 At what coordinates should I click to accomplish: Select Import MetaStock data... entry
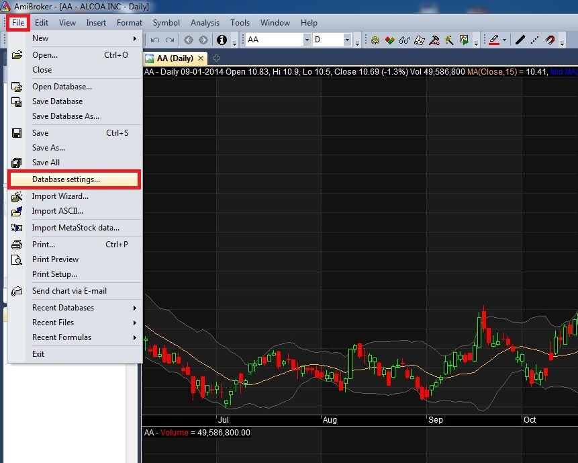[x=75, y=228]
